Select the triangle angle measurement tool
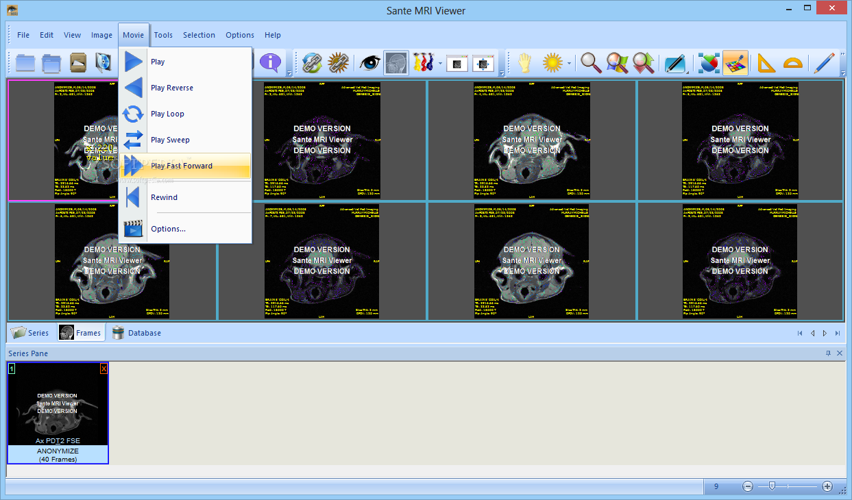 766,63
